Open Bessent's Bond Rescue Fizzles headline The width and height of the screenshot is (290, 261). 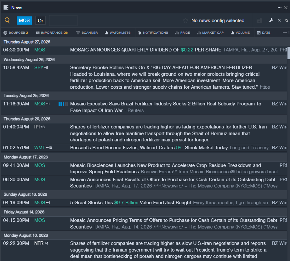tap(149, 148)
